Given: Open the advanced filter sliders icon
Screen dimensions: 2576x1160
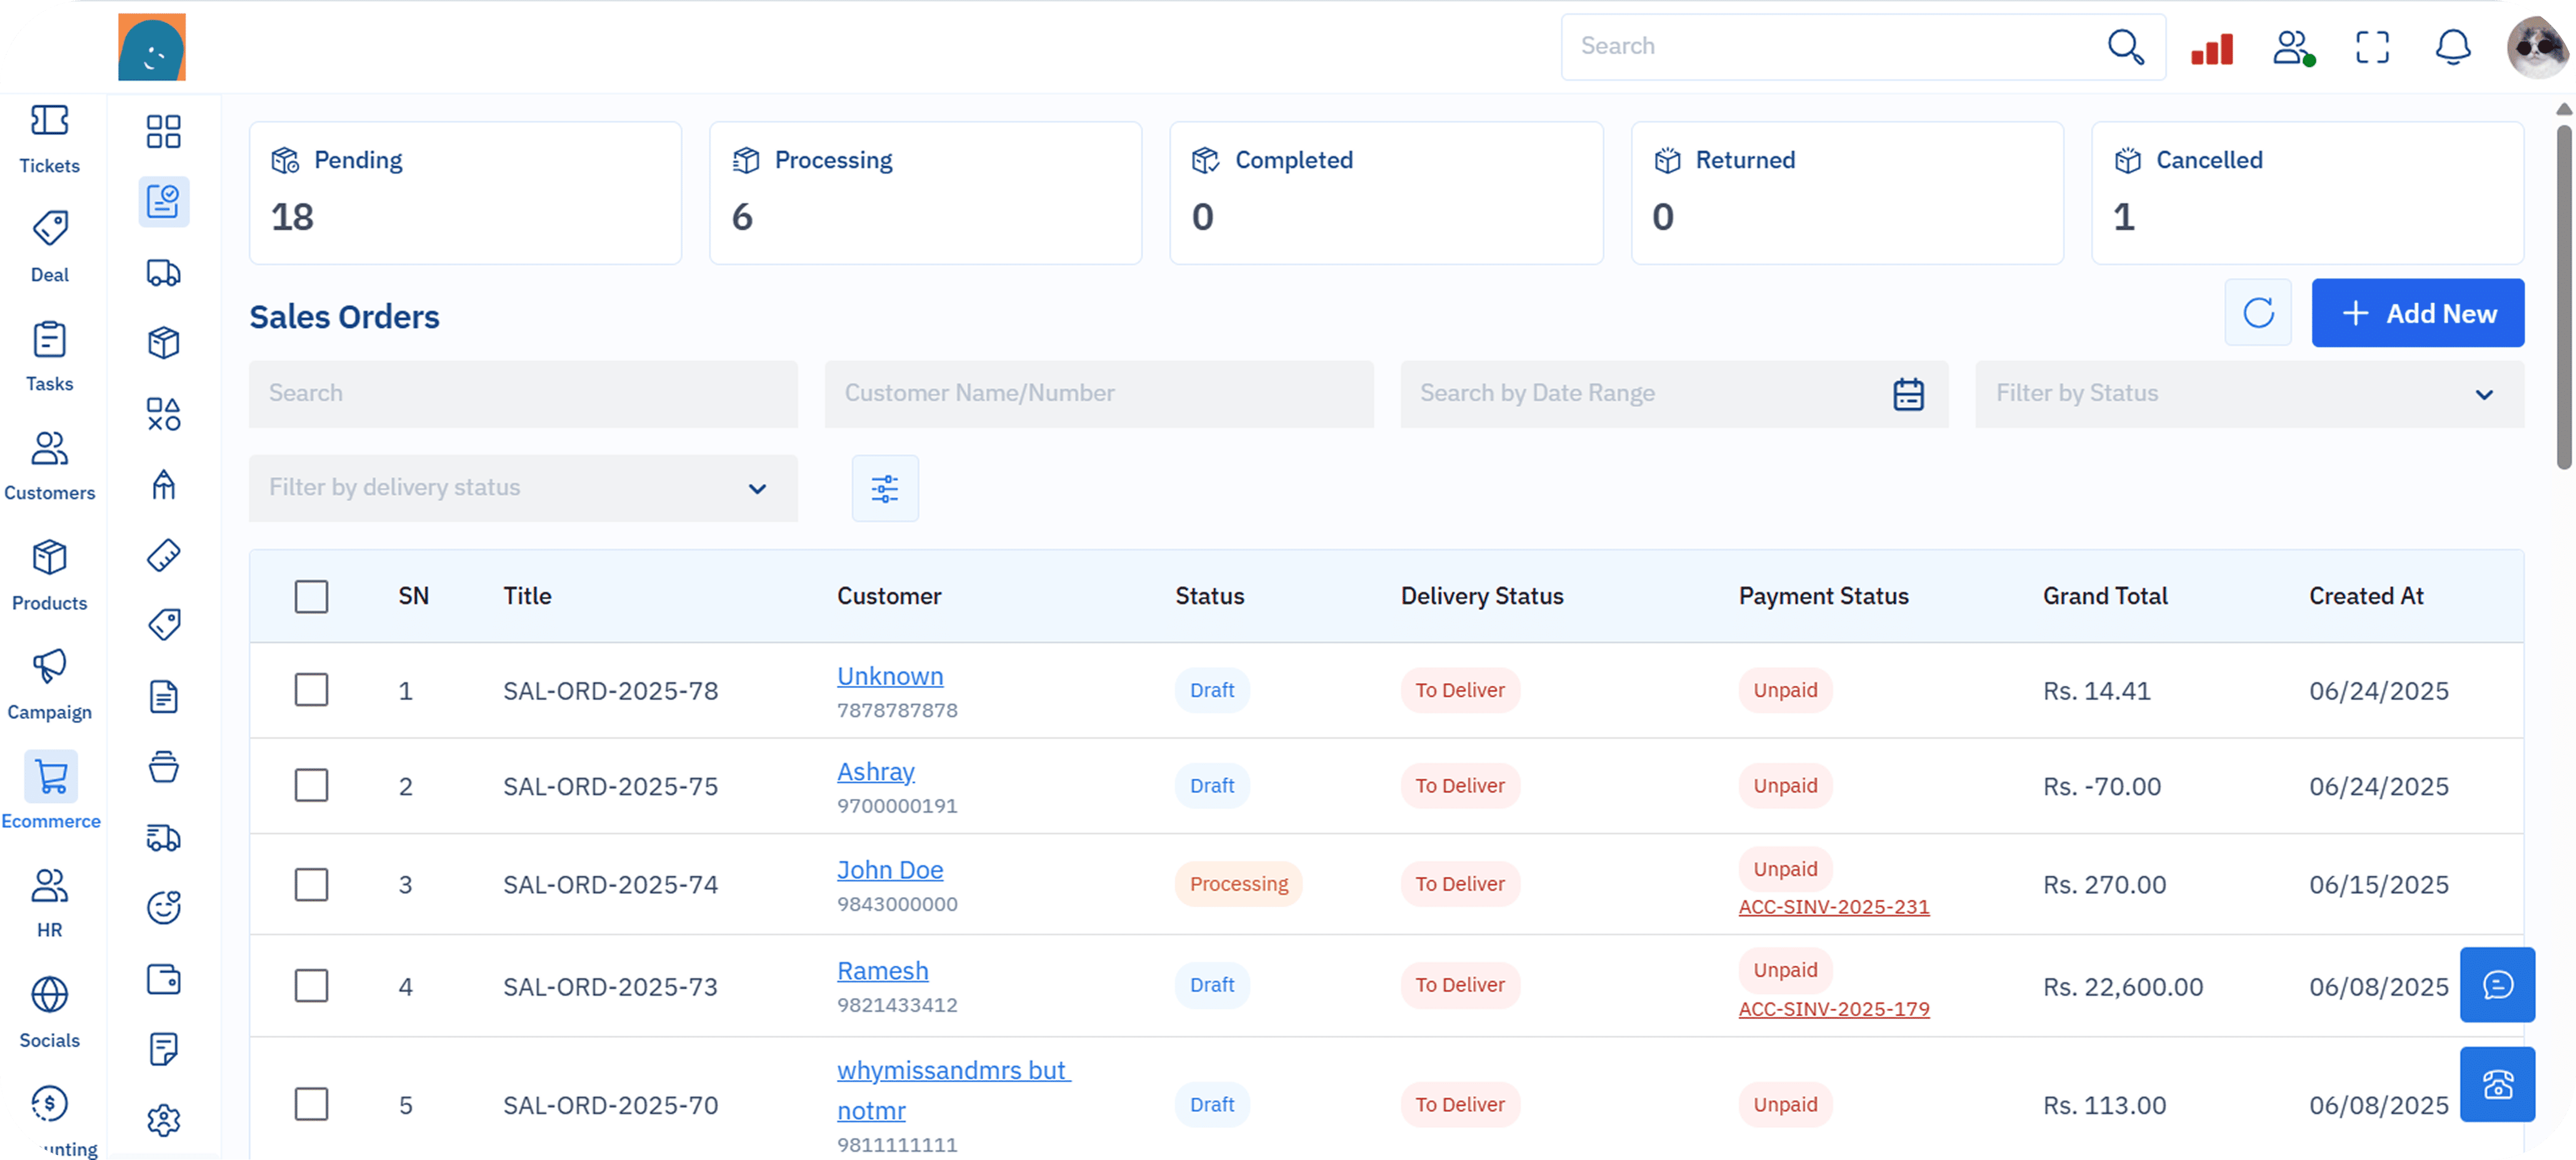Looking at the screenshot, I should coord(884,488).
